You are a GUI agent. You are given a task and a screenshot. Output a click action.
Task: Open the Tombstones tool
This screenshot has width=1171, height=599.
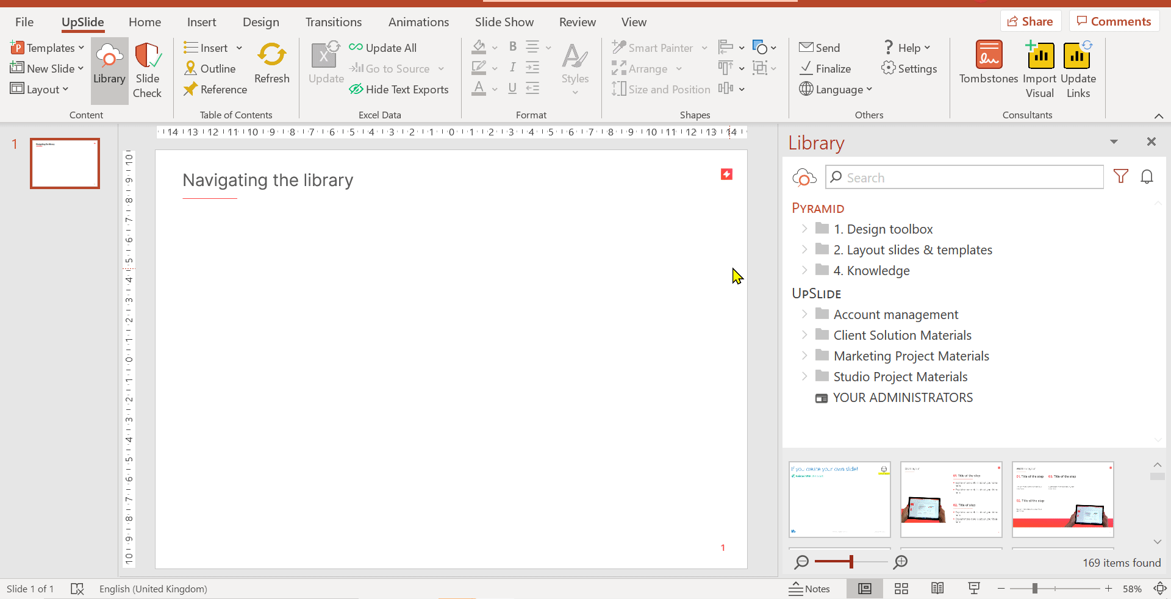click(x=989, y=63)
